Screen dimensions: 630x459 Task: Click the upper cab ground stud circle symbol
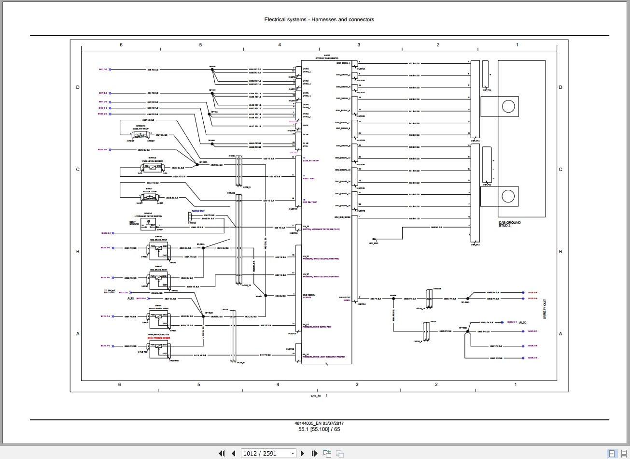point(508,106)
